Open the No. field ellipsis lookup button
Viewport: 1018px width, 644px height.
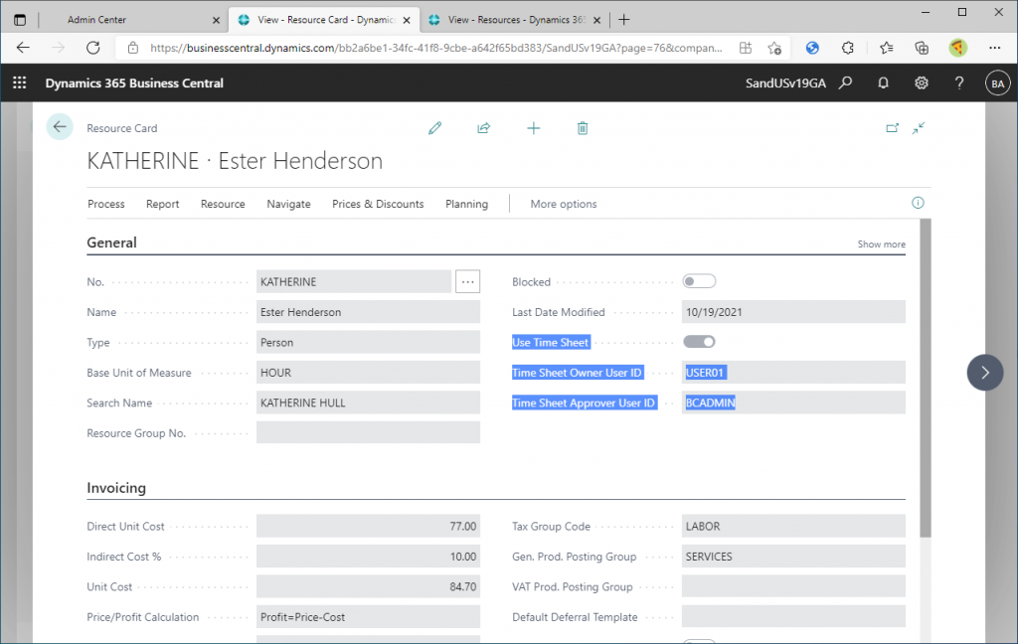pos(467,282)
